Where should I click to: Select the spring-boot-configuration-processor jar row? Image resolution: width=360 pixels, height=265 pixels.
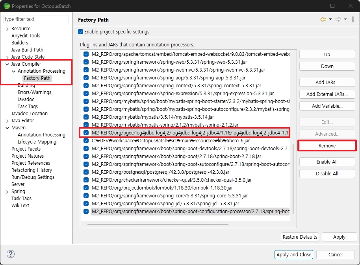pyautogui.click(x=190, y=212)
